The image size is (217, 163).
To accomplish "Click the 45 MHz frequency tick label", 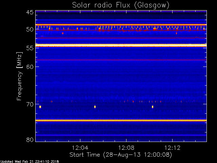I will pos(29,12).
